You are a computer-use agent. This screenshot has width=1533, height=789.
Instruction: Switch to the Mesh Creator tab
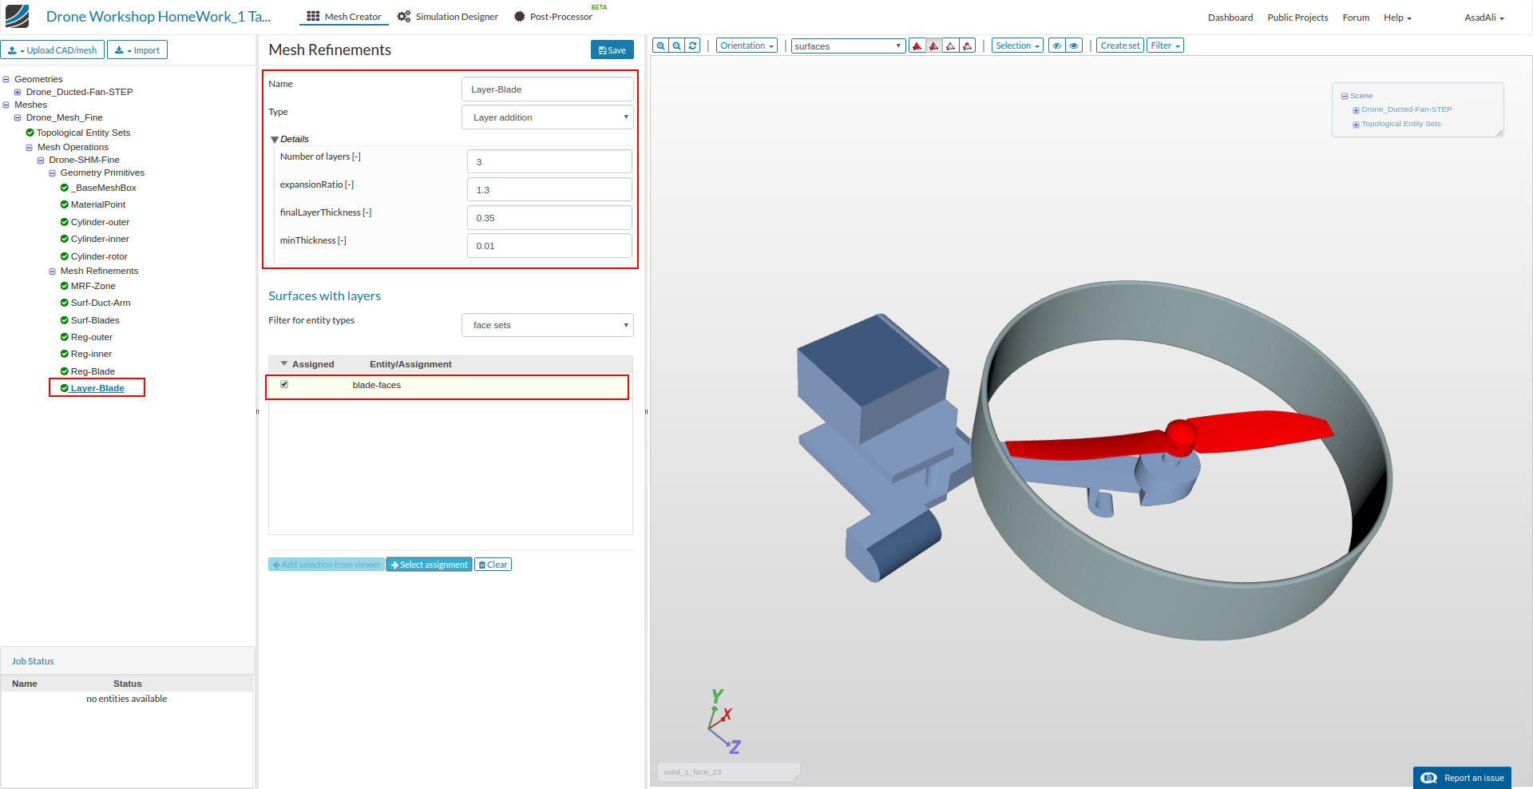[344, 17]
